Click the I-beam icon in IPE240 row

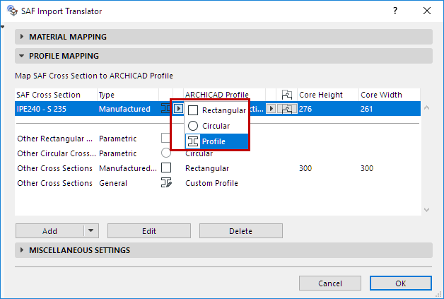point(165,108)
